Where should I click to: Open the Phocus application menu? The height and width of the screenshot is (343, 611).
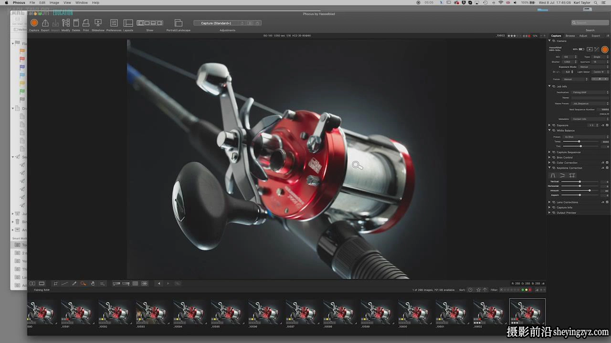pos(19,3)
